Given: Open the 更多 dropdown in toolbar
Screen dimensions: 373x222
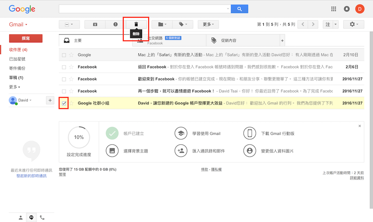Looking at the screenshot, I should (208, 24).
